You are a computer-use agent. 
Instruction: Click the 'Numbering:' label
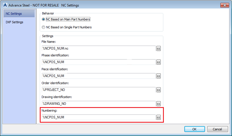tap(49, 110)
